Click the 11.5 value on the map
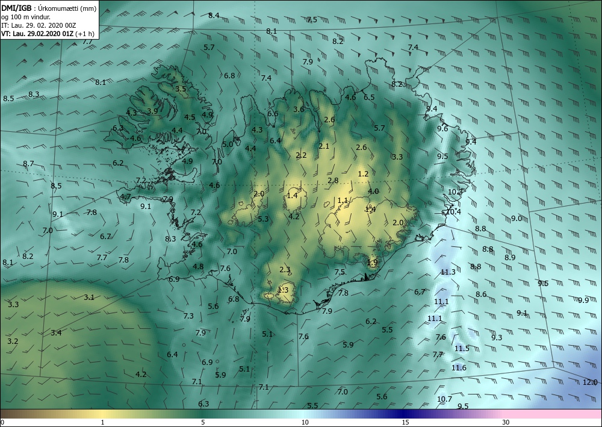Image resolution: width=602 pixels, height=427 pixels. [462, 348]
